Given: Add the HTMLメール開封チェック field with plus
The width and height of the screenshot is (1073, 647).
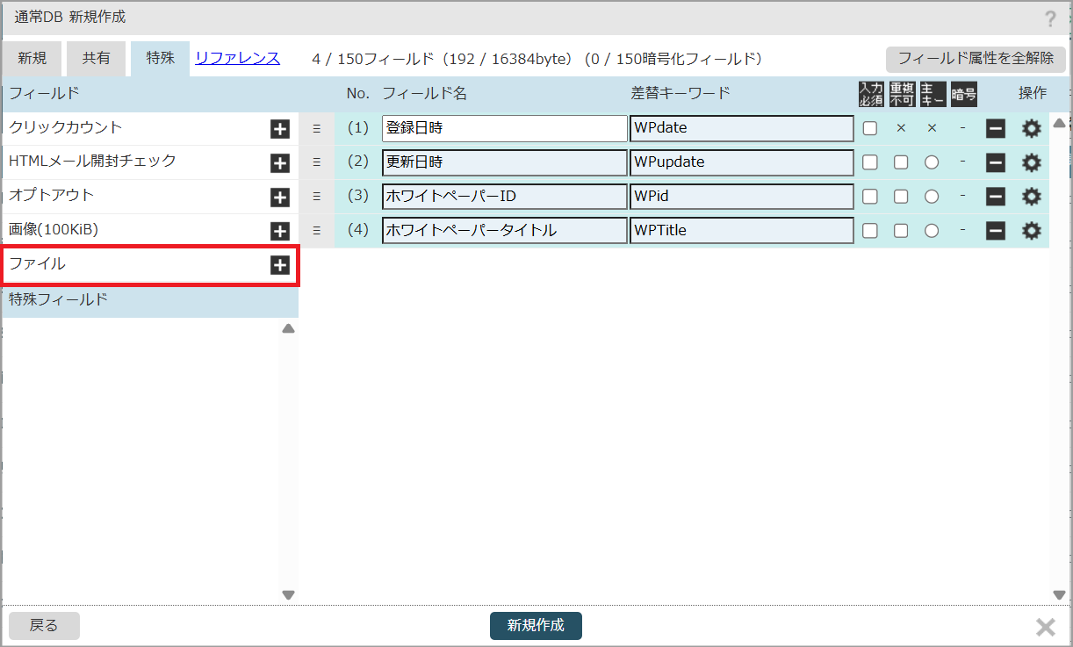Looking at the screenshot, I should coord(279,163).
